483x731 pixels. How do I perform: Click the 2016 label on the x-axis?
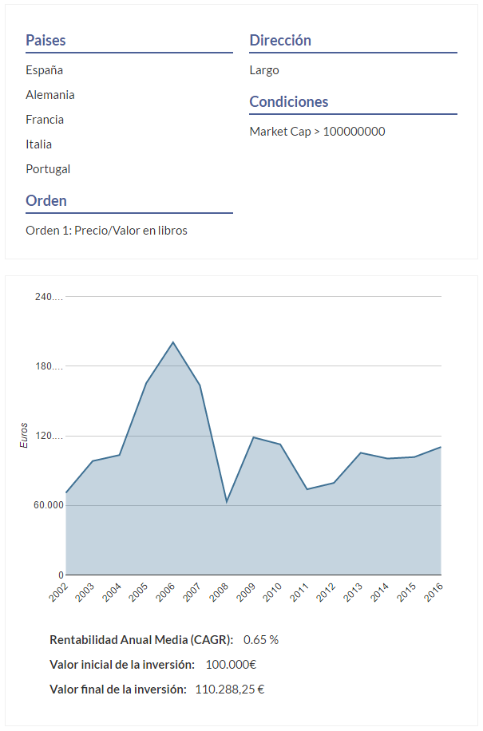pos(434,592)
